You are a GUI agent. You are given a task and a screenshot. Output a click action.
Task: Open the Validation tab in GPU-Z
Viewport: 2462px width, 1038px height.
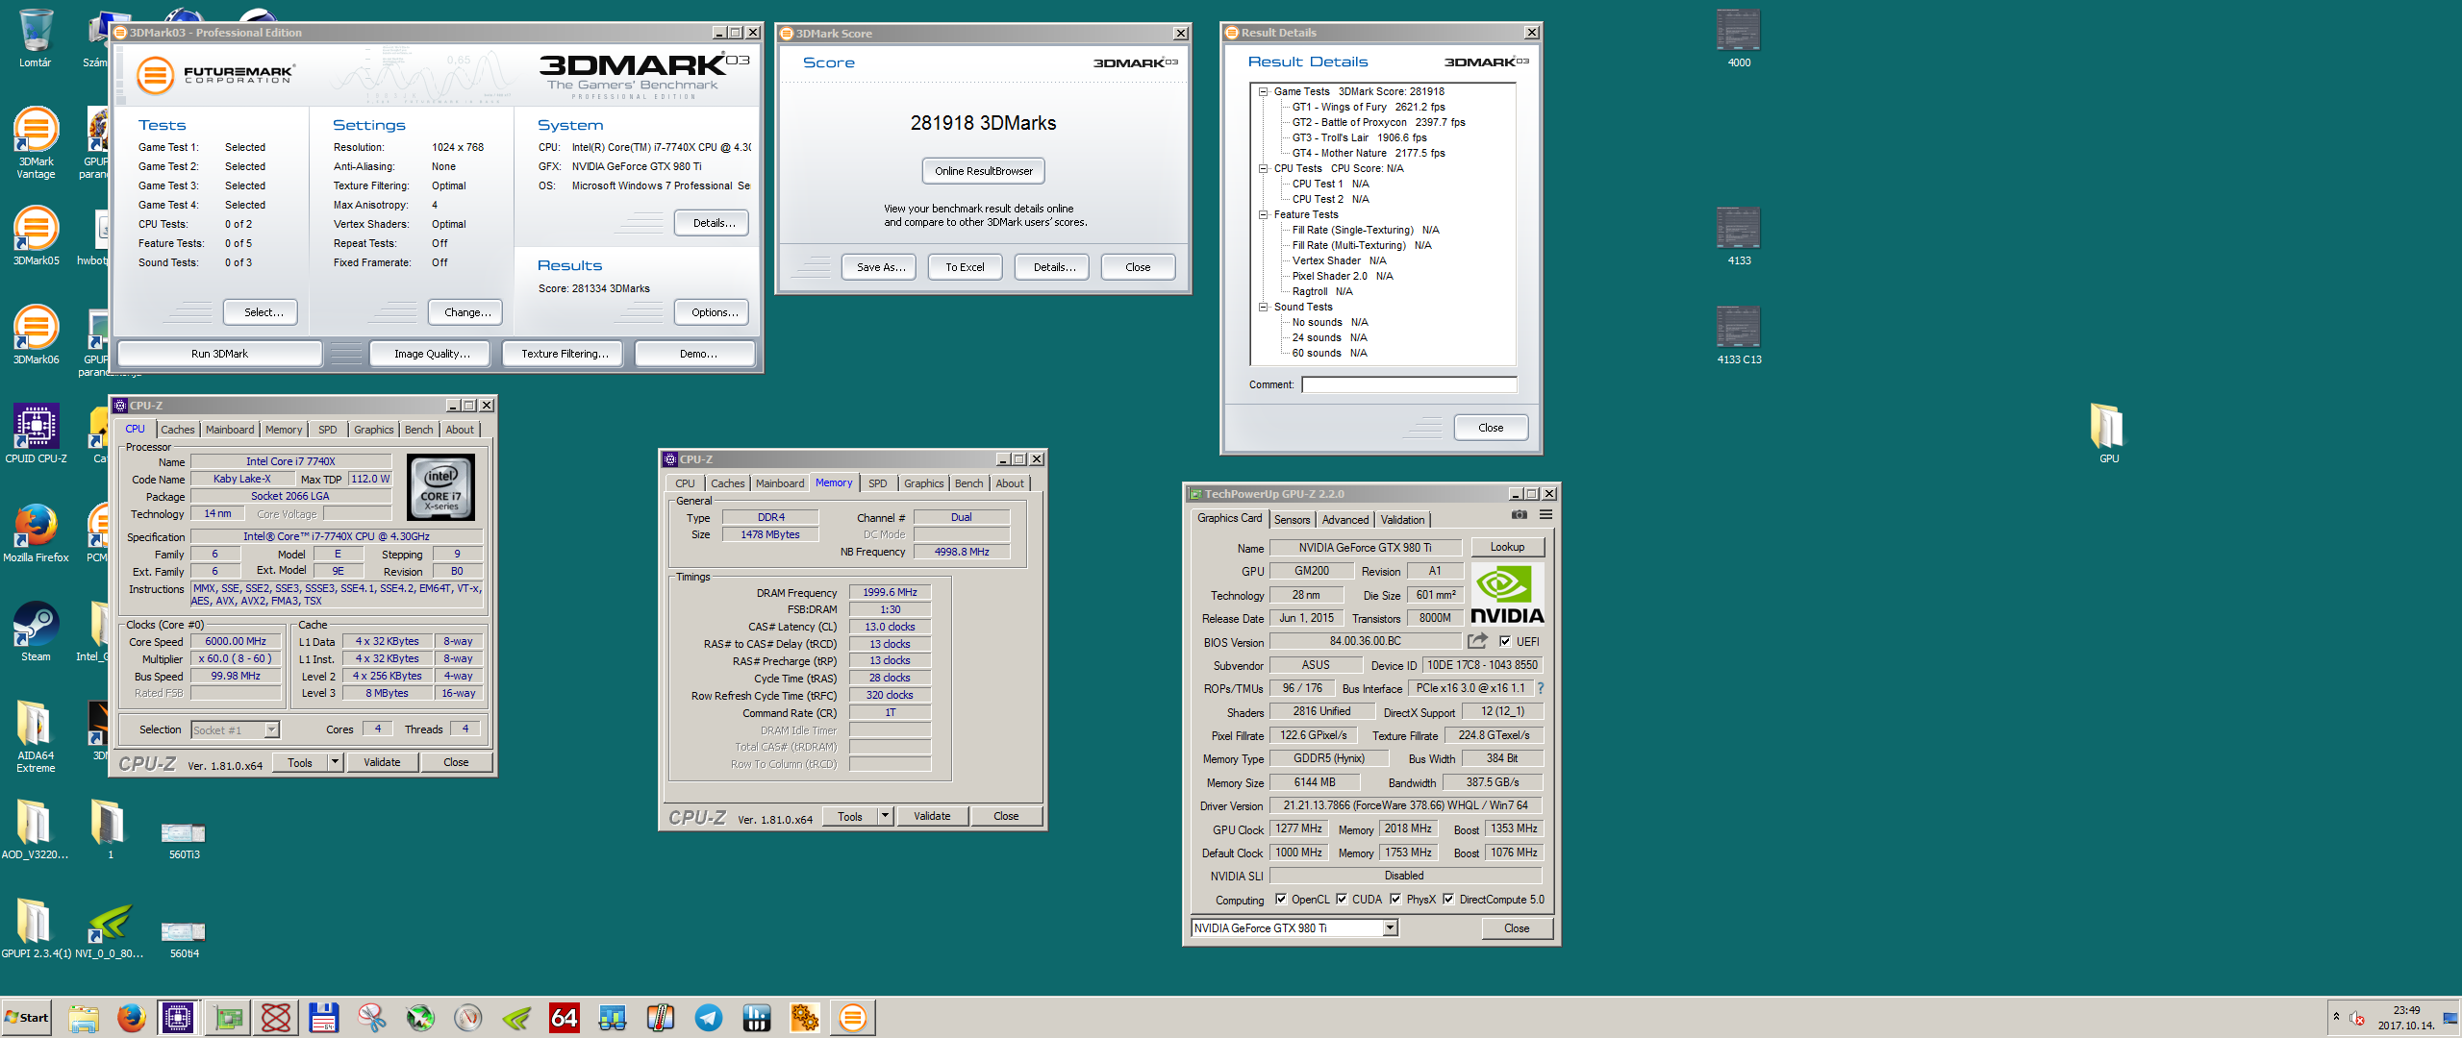tap(1402, 520)
